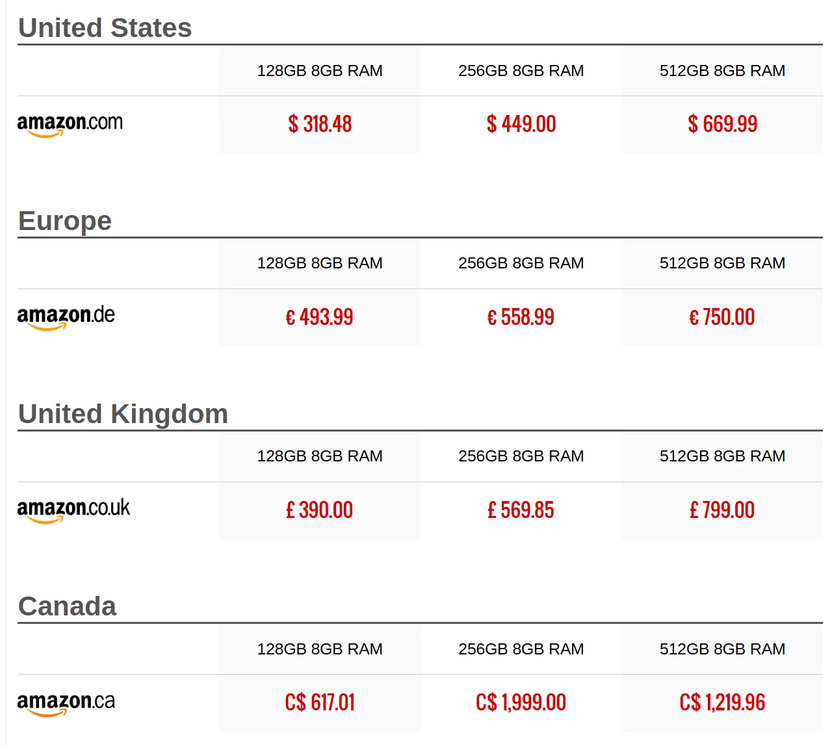Click the C$ 617.01 Canada price

click(320, 703)
